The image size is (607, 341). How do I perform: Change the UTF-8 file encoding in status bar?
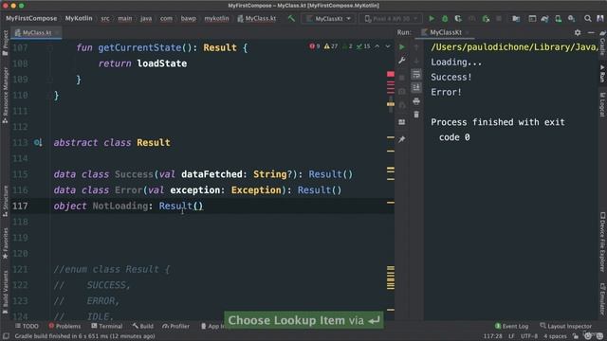529,336
